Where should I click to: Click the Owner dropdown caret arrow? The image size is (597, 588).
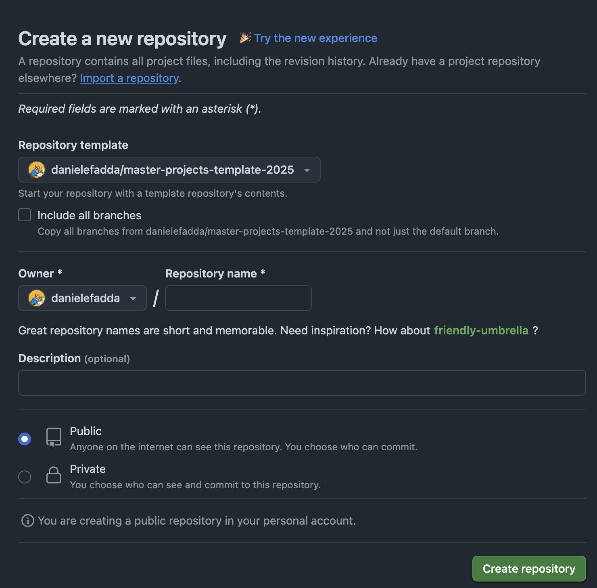tap(133, 299)
